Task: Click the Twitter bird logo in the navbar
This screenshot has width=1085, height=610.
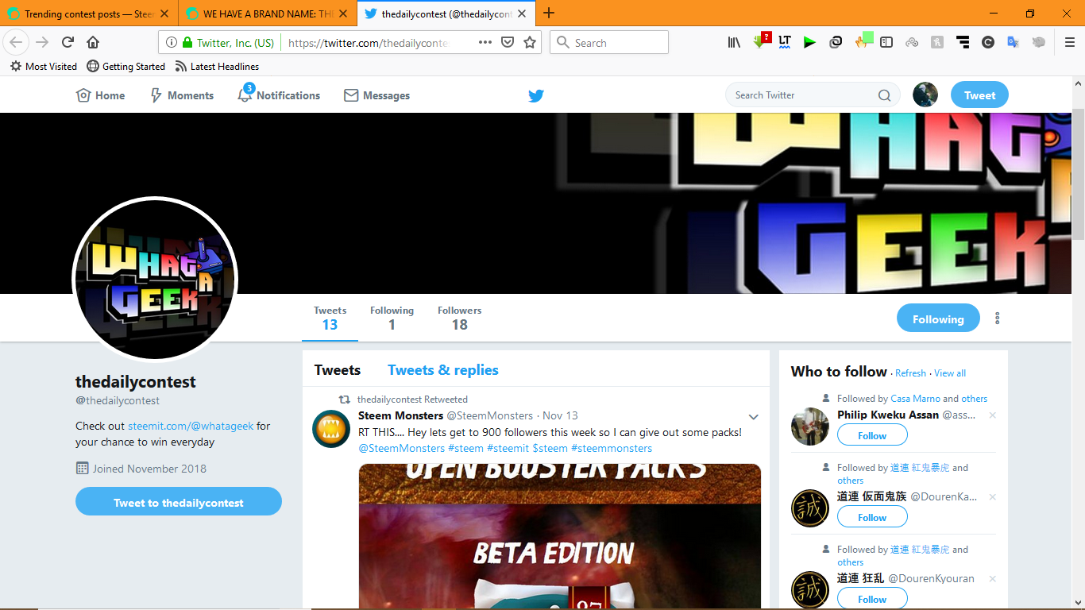Action: (x=536, y=95)
